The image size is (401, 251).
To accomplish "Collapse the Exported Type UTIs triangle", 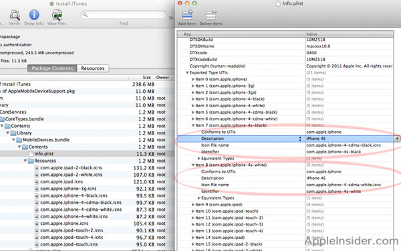I will point(187,73).
